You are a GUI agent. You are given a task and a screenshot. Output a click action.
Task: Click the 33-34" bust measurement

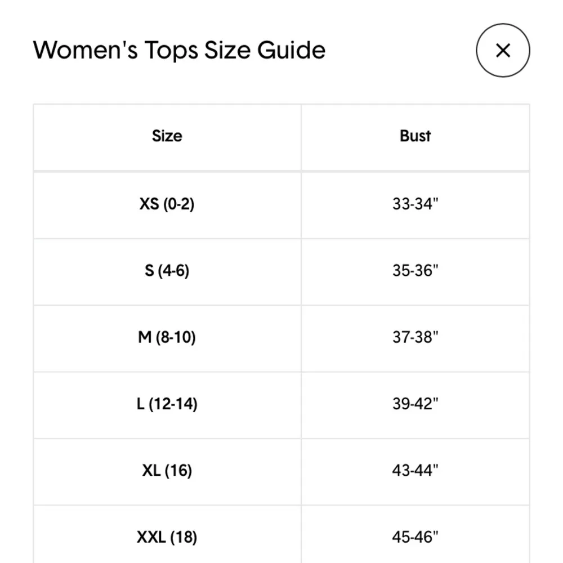(415, 204)
